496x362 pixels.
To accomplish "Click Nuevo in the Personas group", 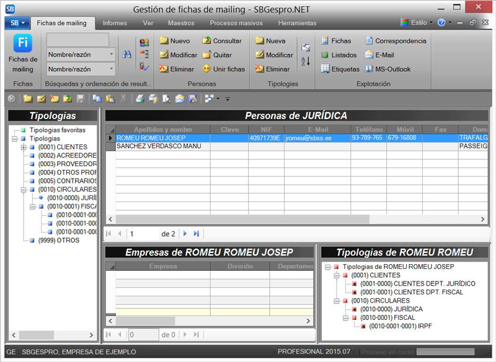I will click(174, 41).
